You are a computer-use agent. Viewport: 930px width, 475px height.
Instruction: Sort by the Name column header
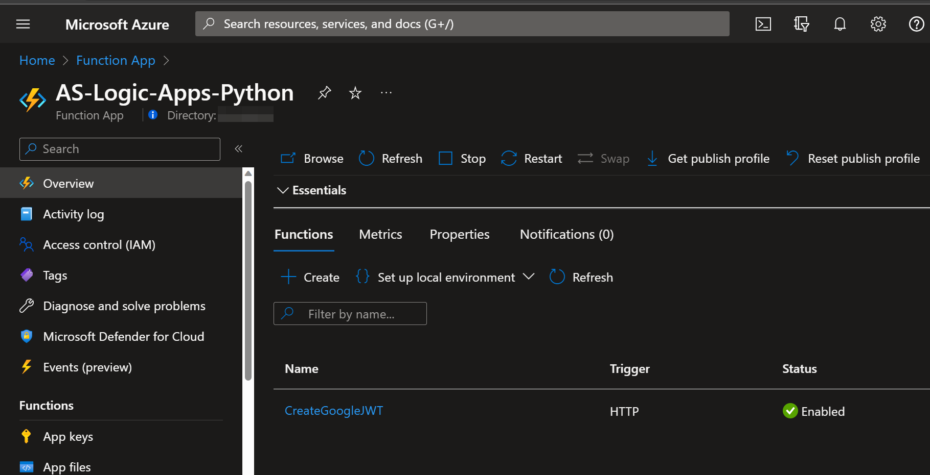[x=301, y=369]
